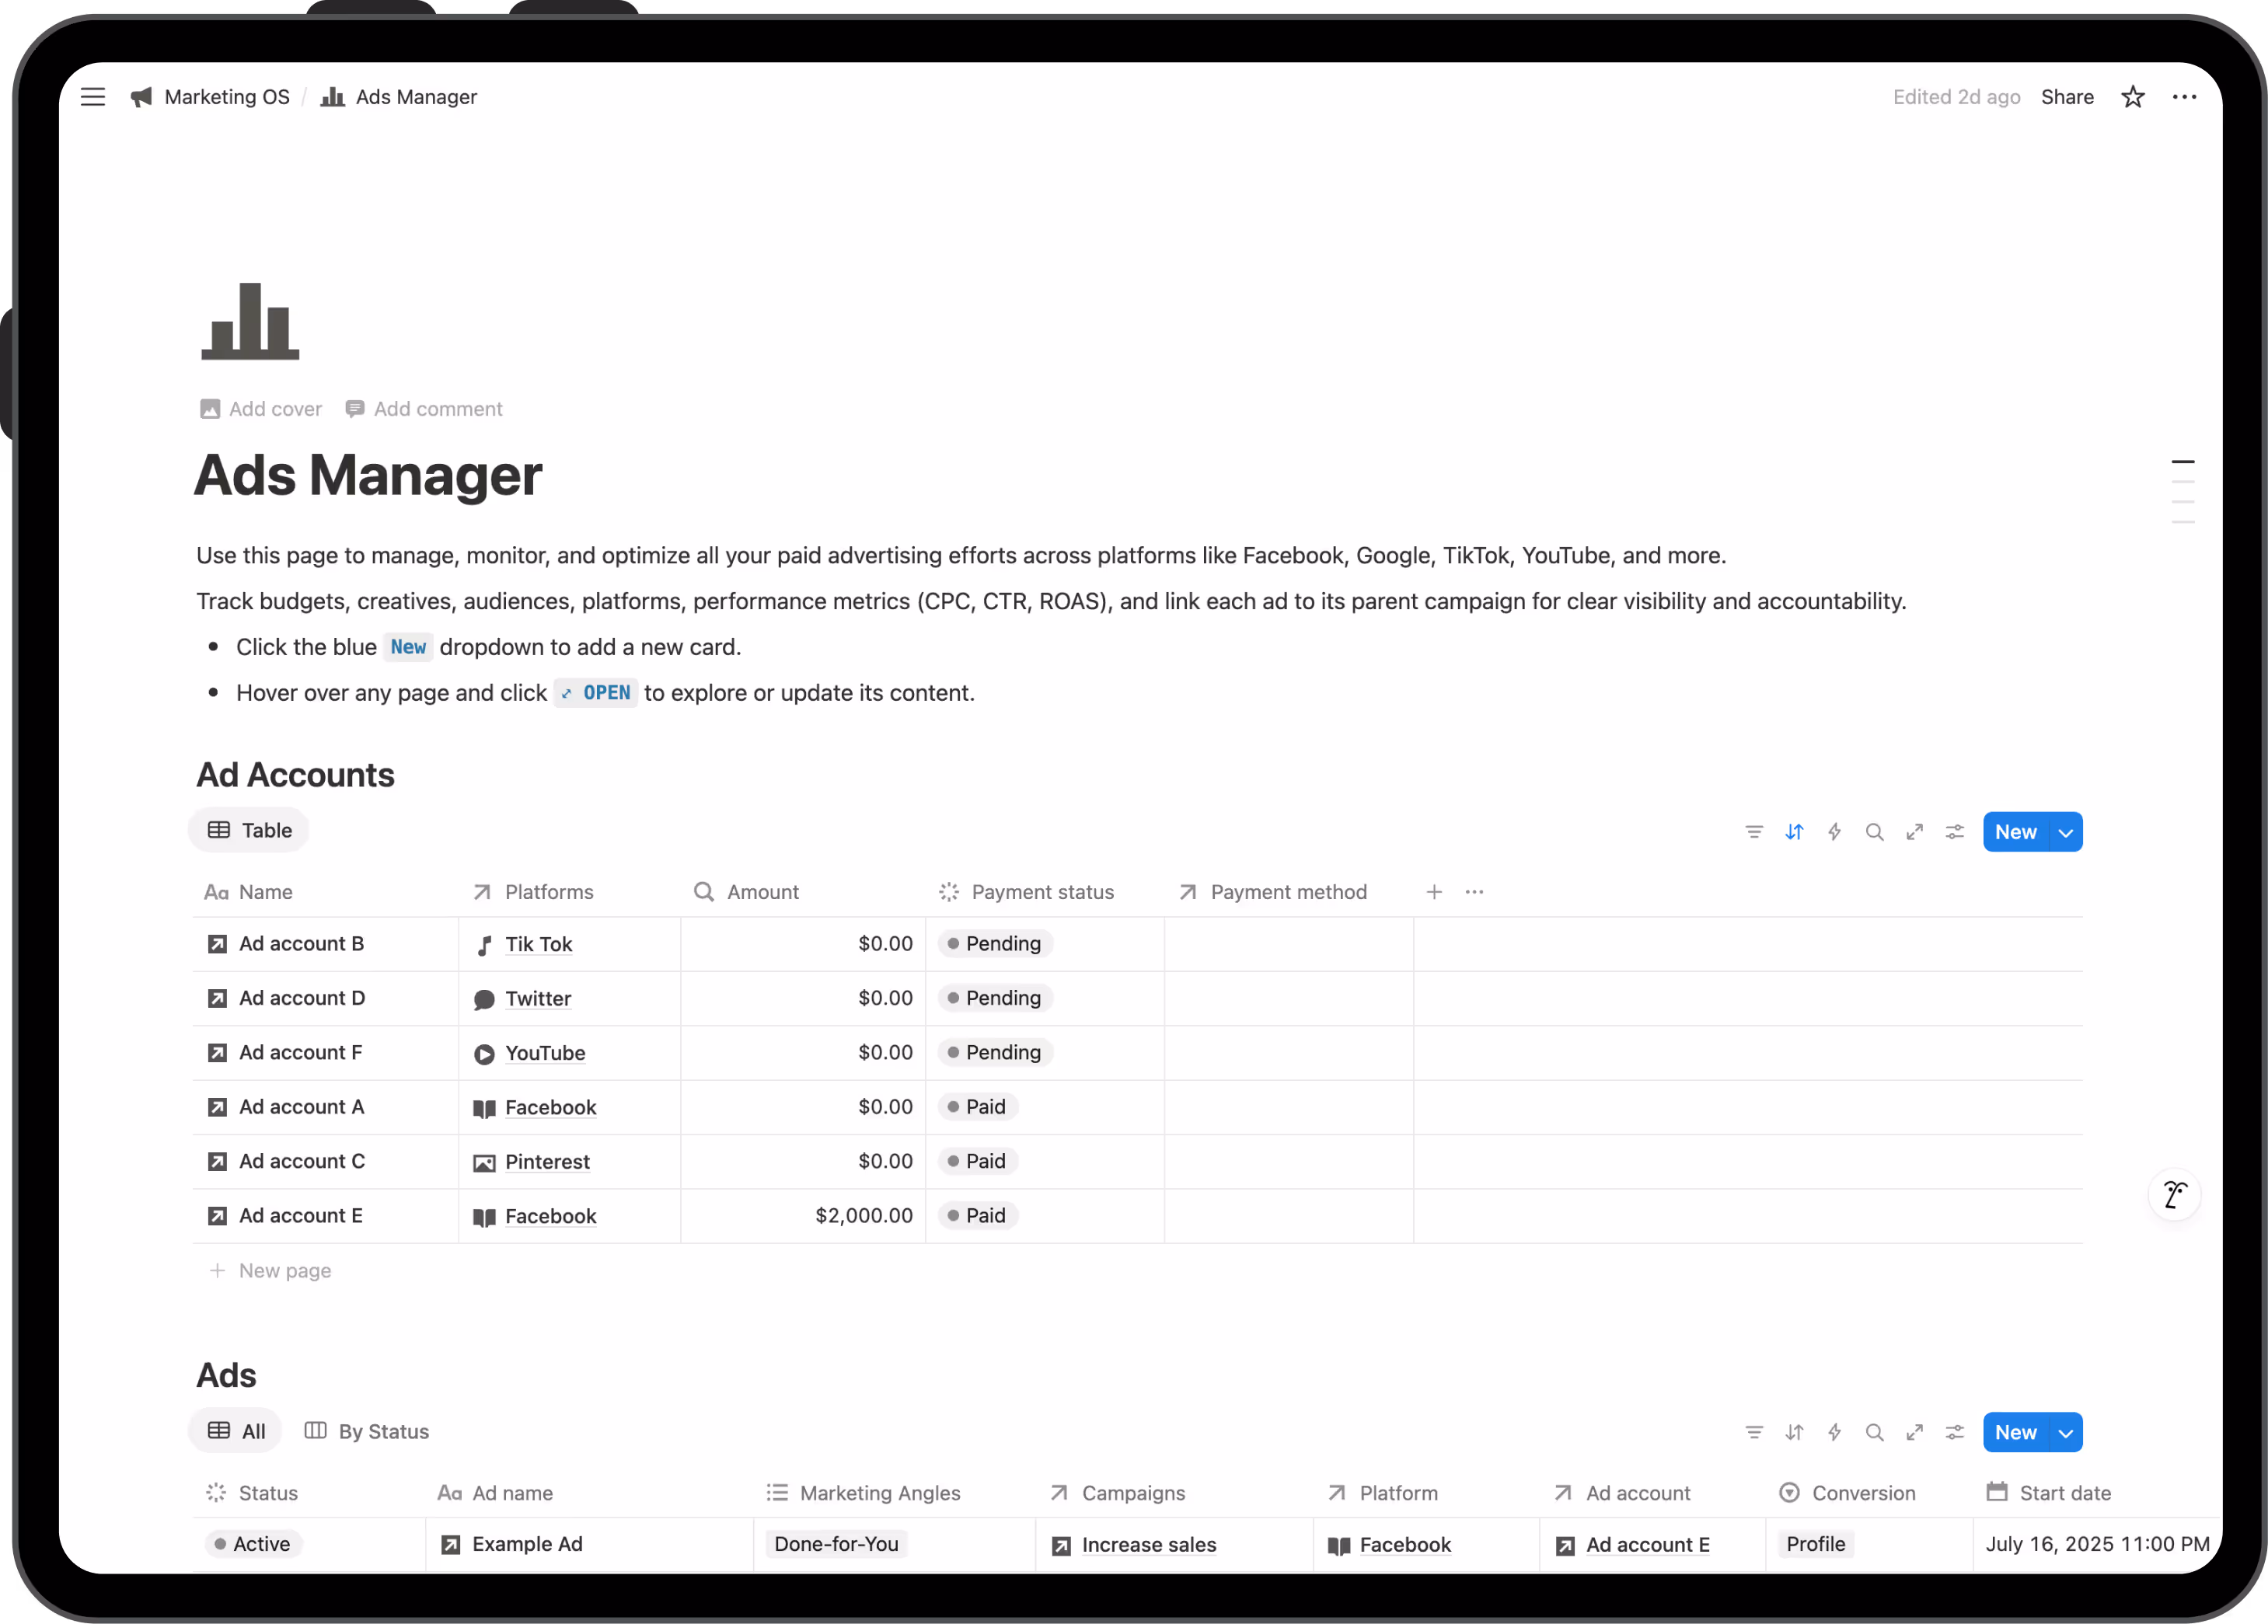The image size is (2268, 1624).
Task: Click the Payment method column header
Action: pyautogui.click(x=1272, y=892)
